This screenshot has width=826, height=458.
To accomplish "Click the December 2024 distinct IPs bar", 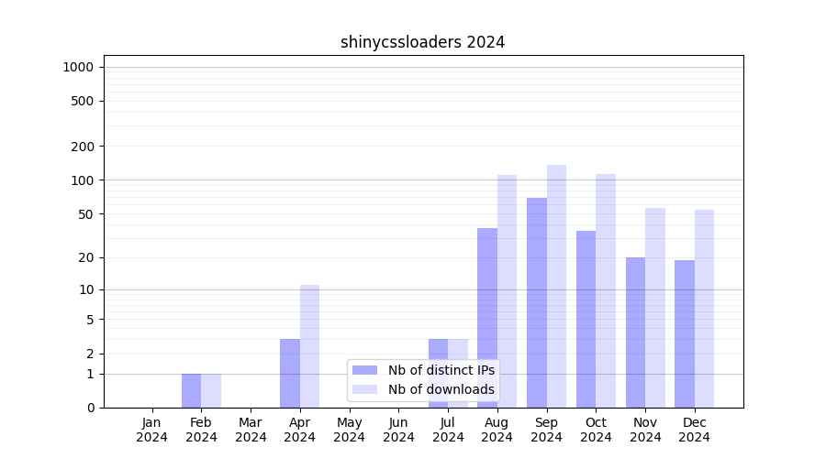I will (x=685, y=333).
